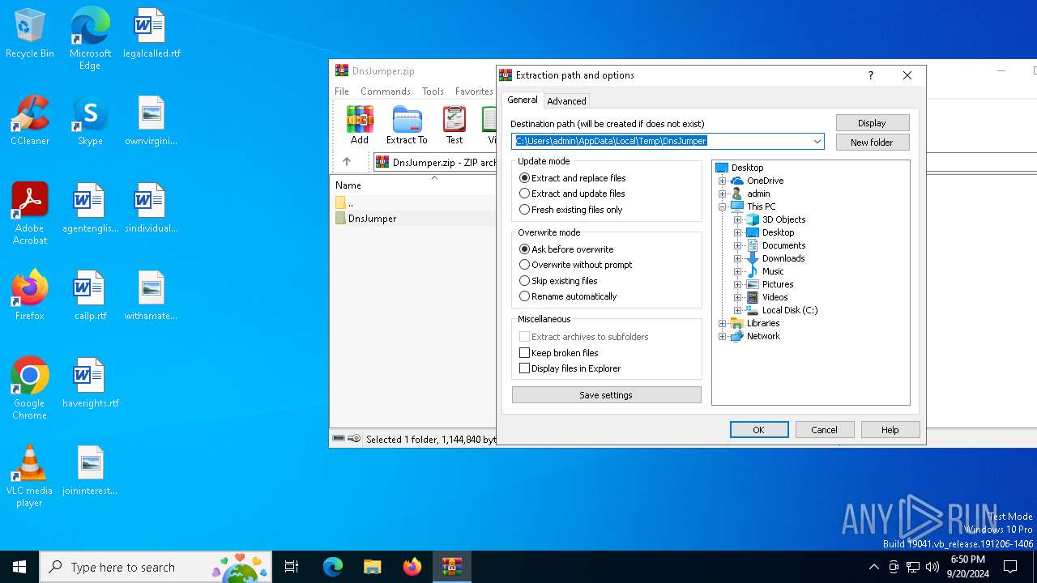Screen dimensions: 1037x583
Task: Select Rename automatically option
Action: [x=568, y=296]
